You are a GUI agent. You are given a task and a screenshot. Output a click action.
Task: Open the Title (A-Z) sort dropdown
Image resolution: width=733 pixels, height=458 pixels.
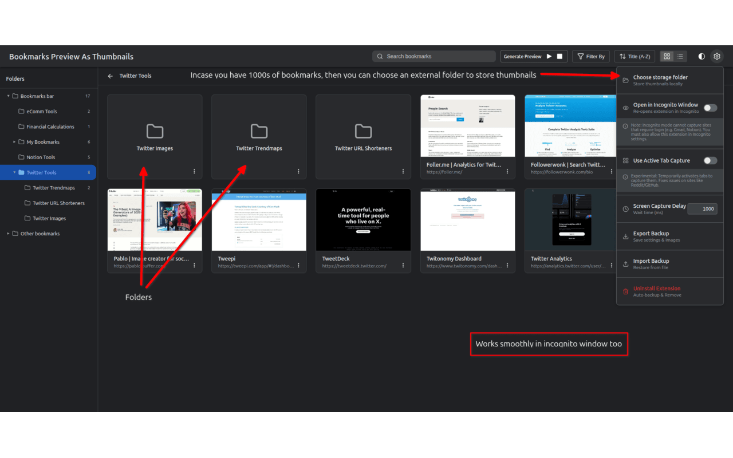(x=635, y=56)
